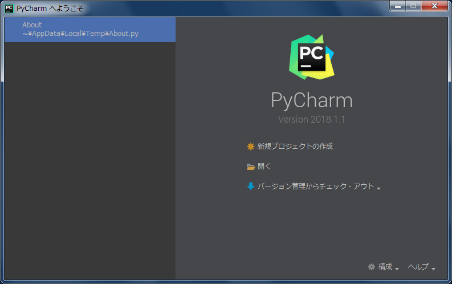Open an existing project with 開く
The height and width of the screenshot is (284, 452).
point(264,167)
